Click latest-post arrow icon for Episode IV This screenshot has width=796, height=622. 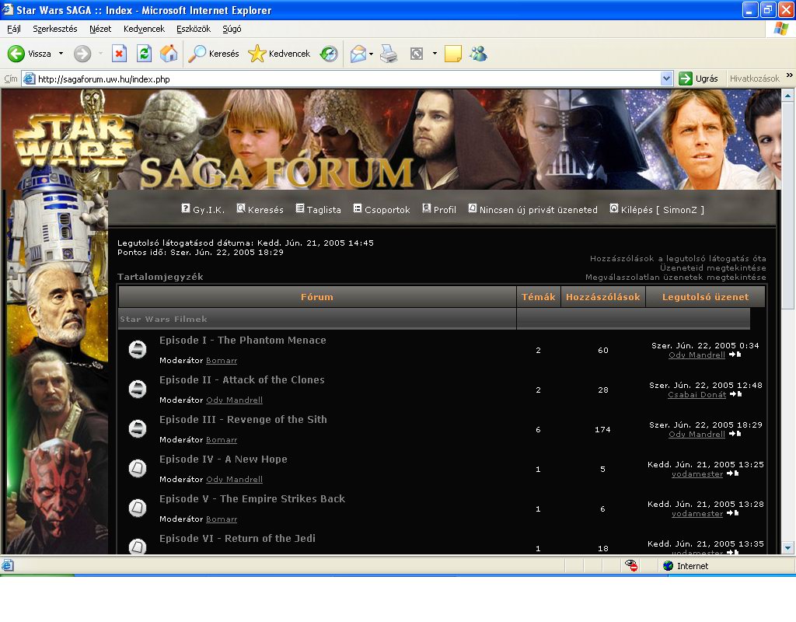point(732,473)
